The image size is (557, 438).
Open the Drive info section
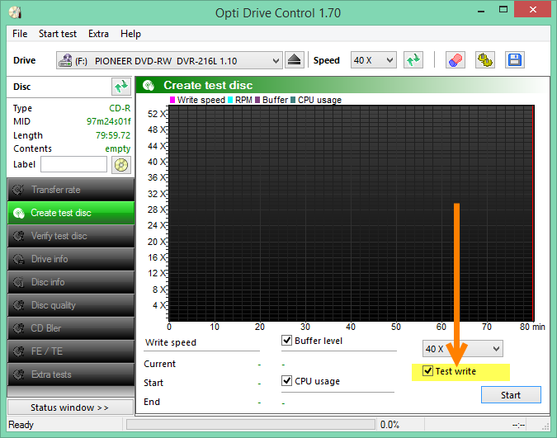71,259
